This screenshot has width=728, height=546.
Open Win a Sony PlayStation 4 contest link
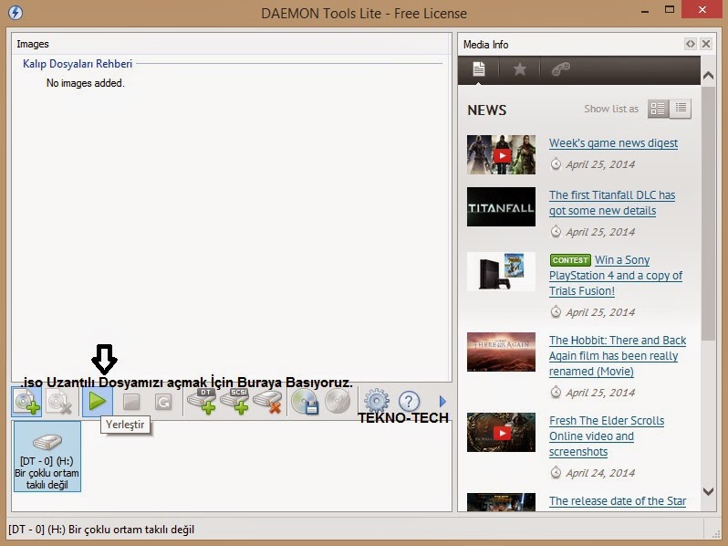click(x=616, y=276)
